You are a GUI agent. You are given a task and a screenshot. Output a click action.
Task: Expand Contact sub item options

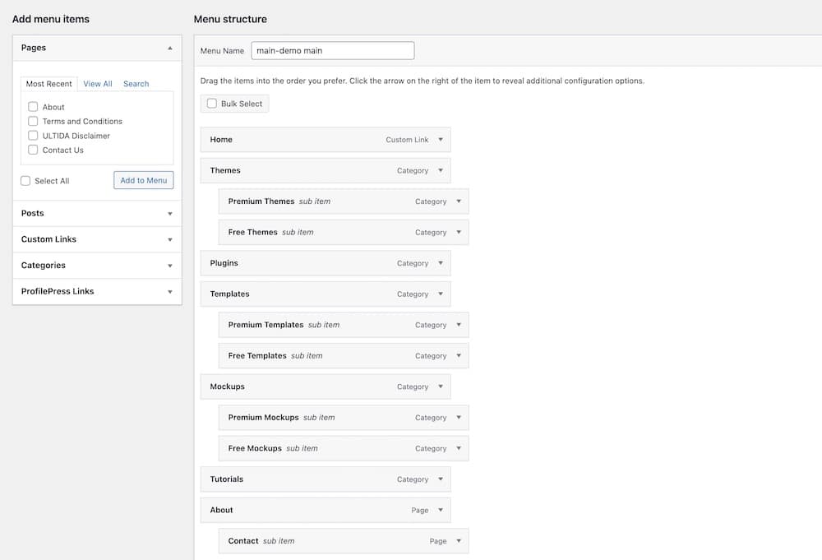(x=459, y=541)
